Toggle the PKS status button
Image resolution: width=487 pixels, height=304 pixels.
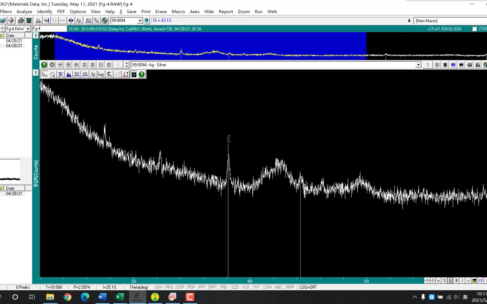pos(170,287)
